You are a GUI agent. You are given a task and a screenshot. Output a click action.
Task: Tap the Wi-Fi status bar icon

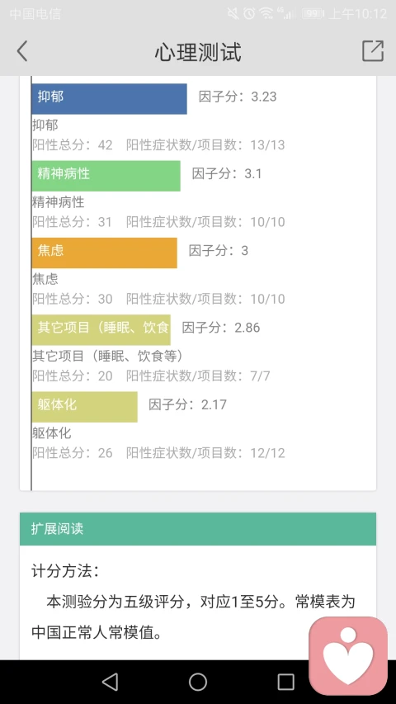(266, 14)
